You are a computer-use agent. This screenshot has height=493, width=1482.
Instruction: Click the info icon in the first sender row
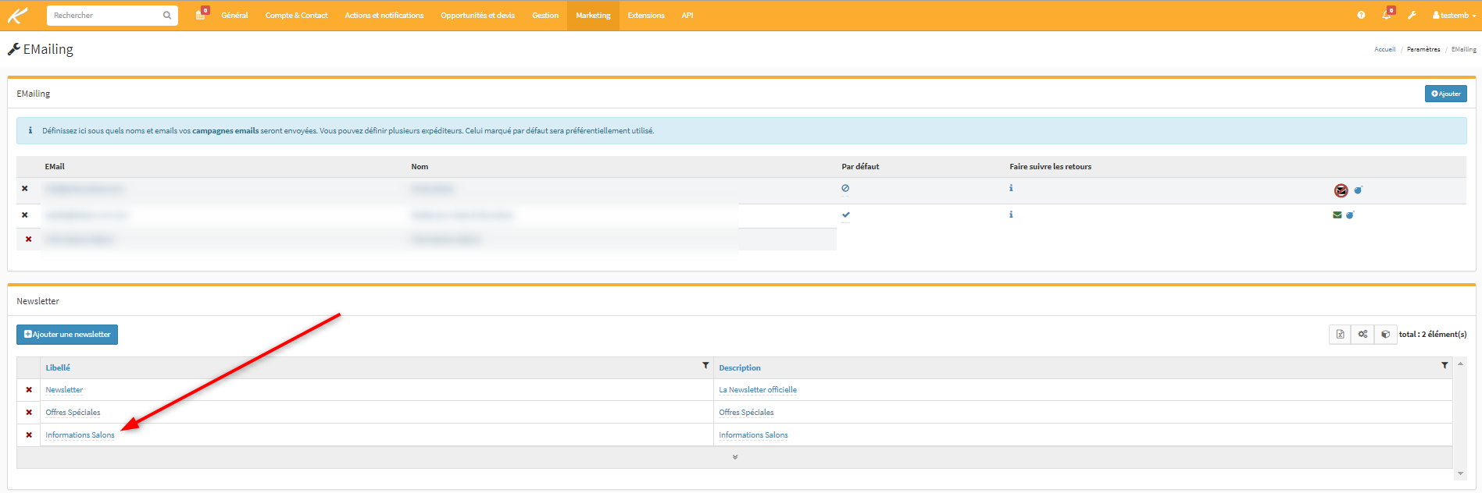pos(1011,188)
